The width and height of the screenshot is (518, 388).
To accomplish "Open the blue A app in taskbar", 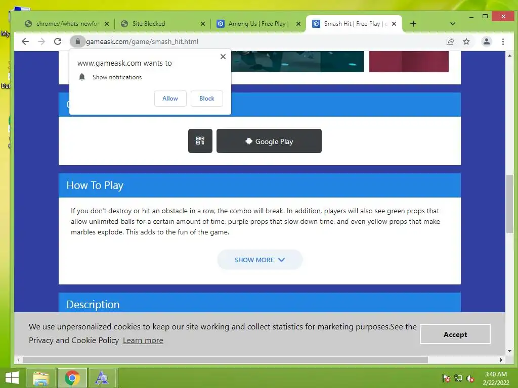I will click(102, 378).
